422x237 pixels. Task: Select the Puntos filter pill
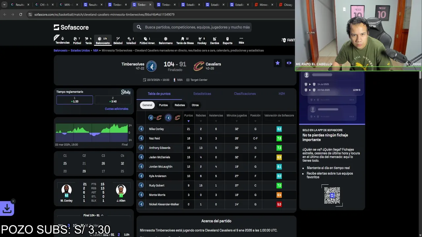[x=163, y=105]
